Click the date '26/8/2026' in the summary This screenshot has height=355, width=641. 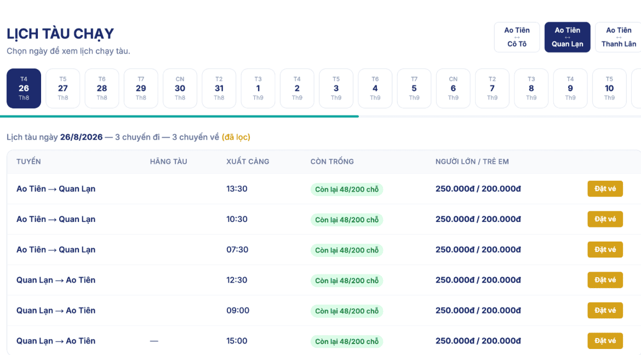[81, 137]
